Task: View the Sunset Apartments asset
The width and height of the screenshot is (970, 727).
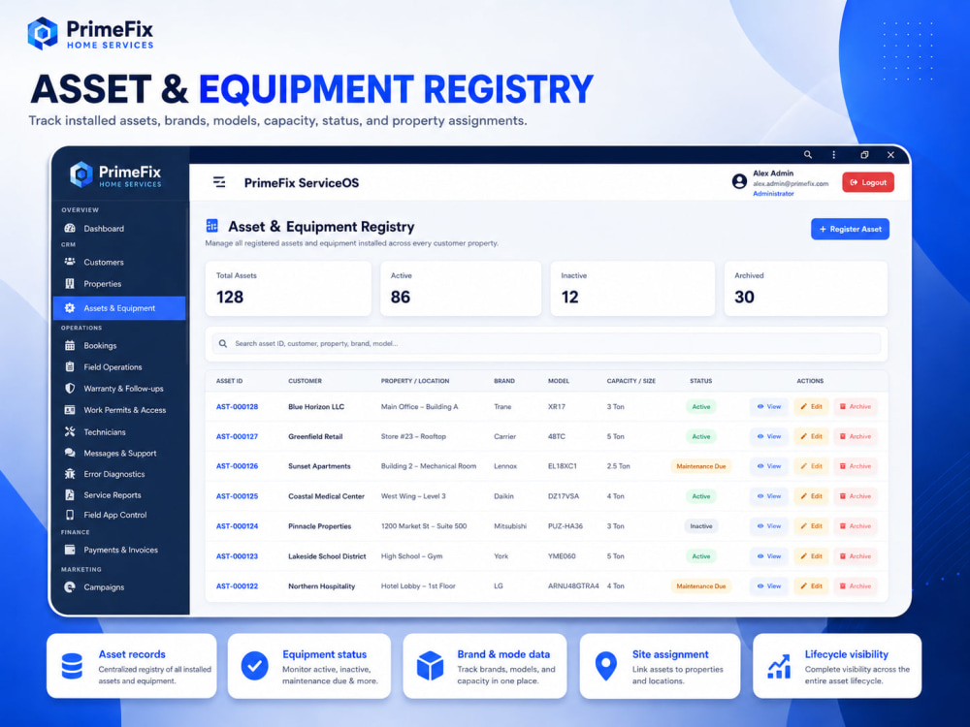Action: pos(768,466)
